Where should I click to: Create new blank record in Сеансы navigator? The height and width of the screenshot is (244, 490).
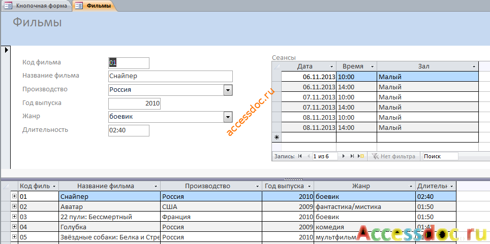tap(362, 156)
